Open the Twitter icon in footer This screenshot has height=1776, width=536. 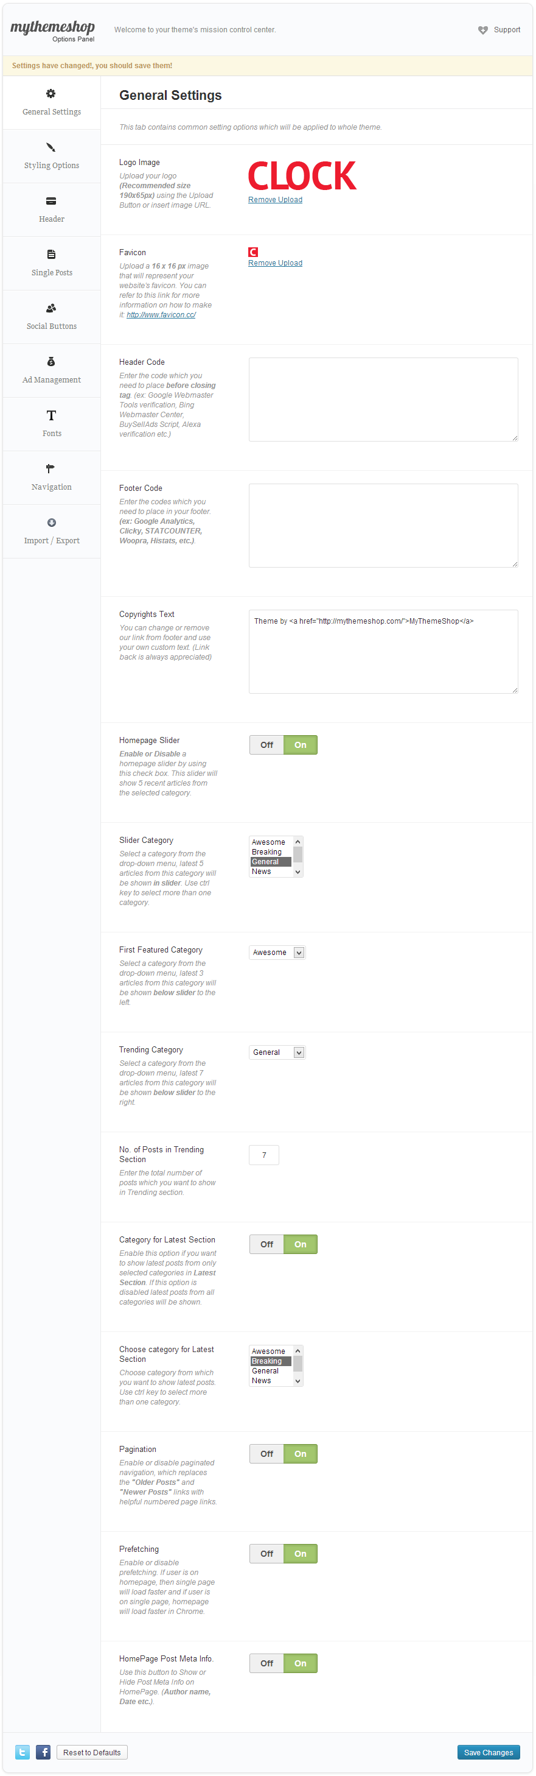[x=23, y=1752]
